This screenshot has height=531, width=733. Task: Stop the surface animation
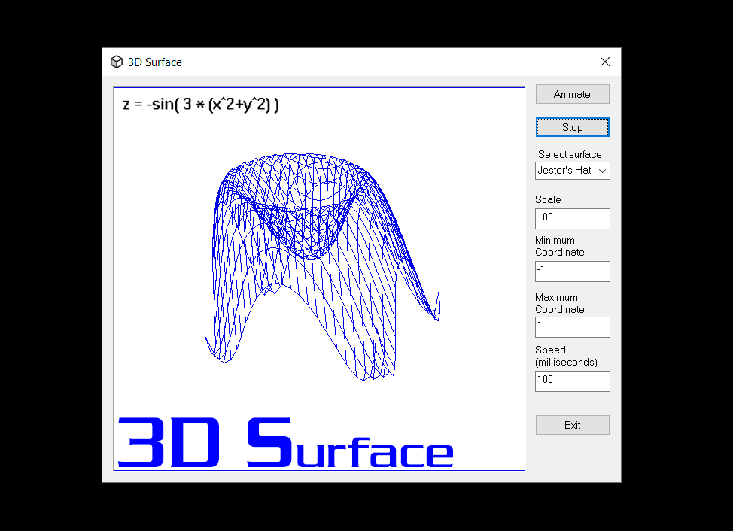click(572, 127)
